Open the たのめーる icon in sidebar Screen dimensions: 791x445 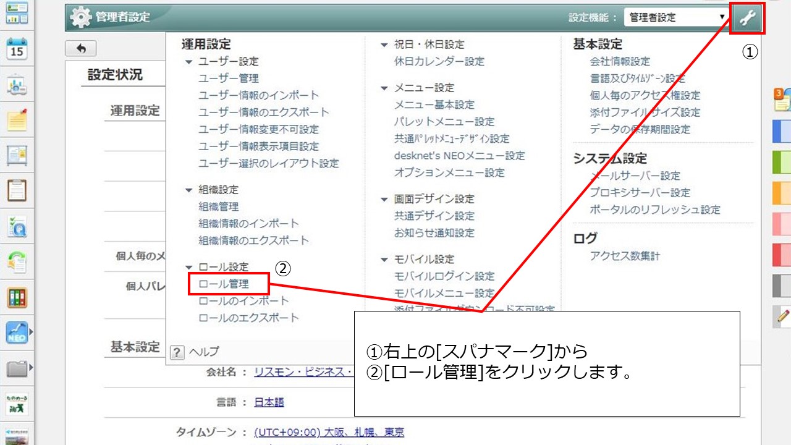[x=17, y=404]
